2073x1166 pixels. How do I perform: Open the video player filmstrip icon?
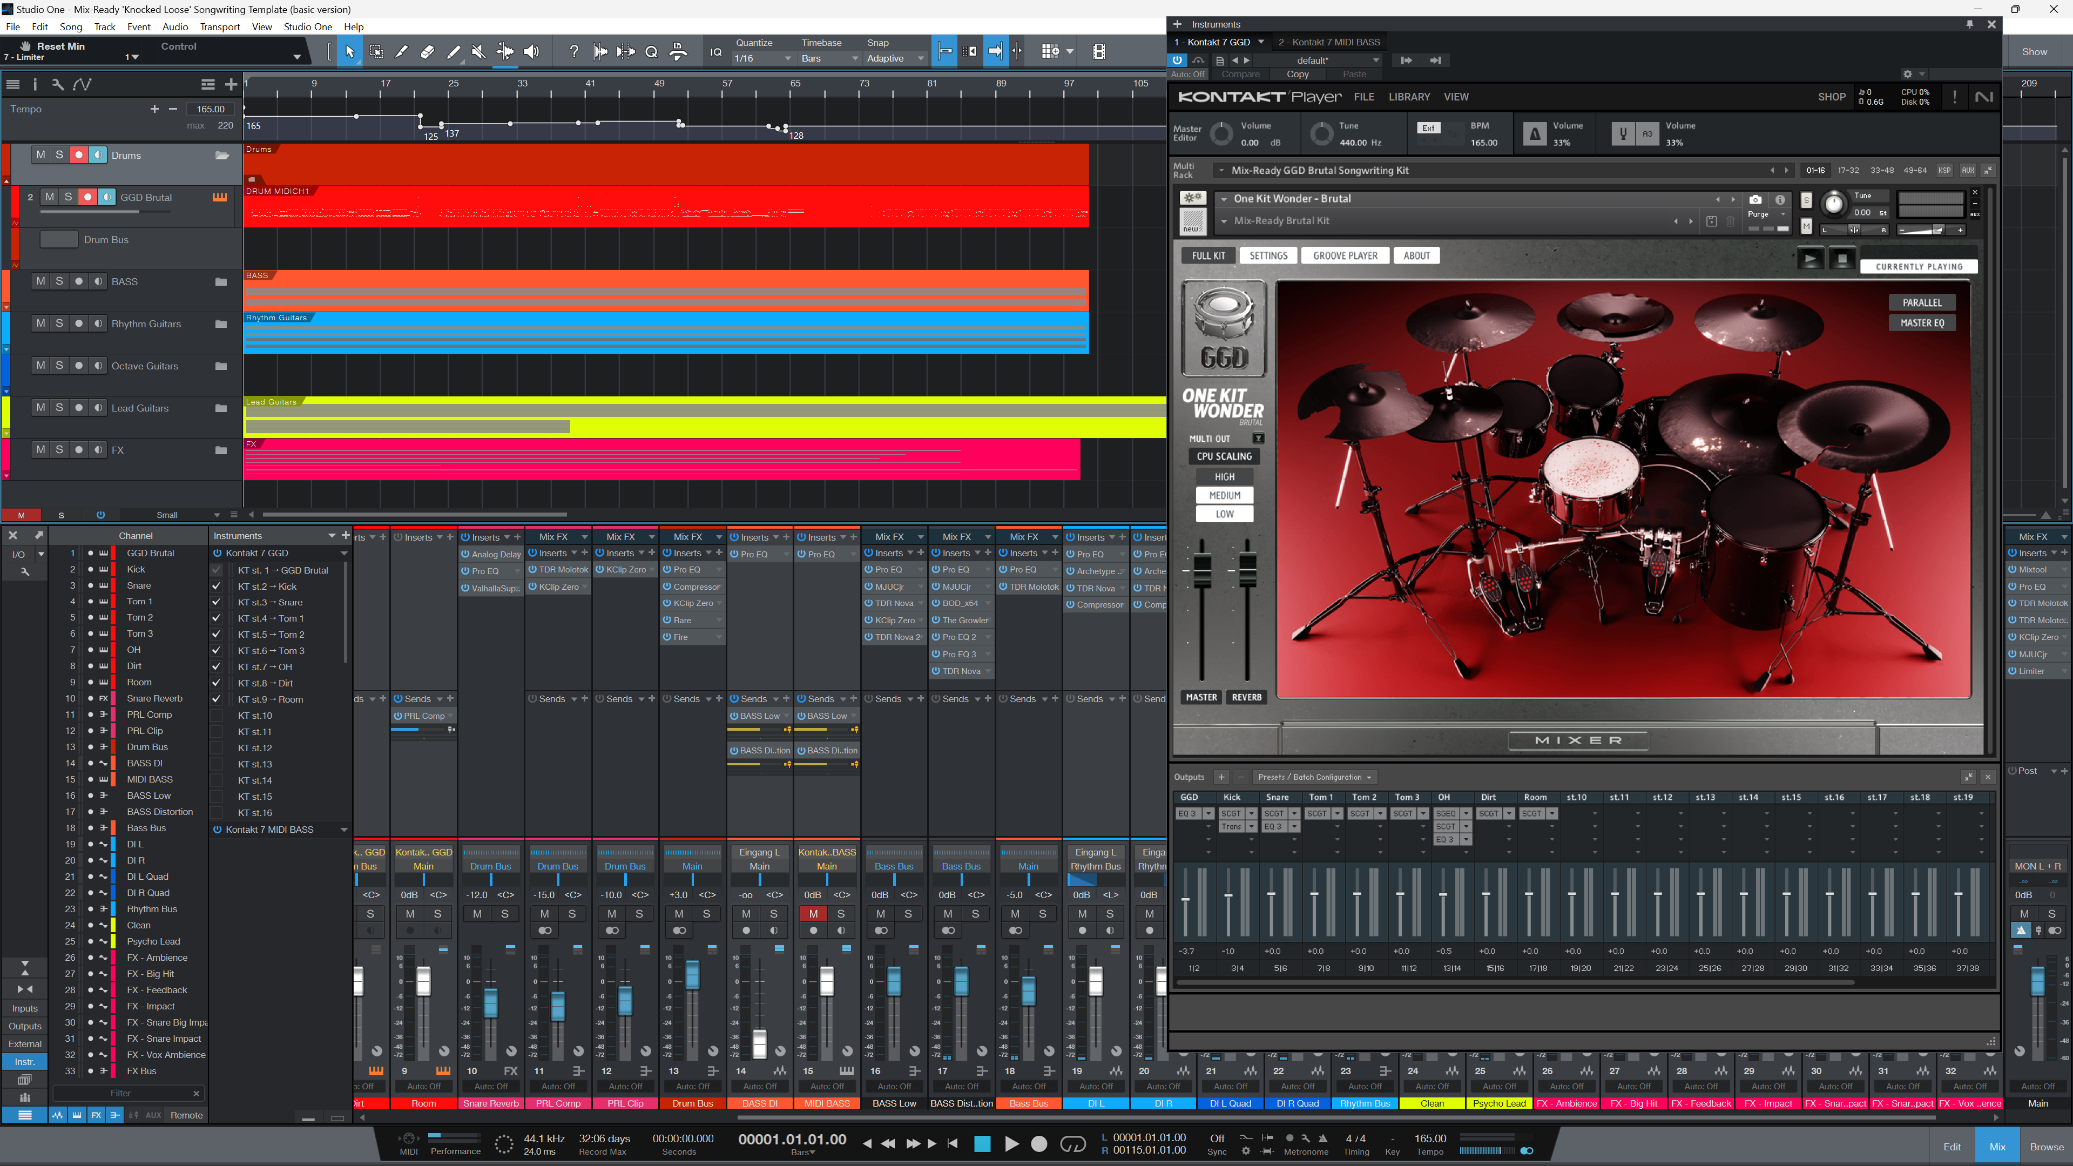coord(1098,51)
